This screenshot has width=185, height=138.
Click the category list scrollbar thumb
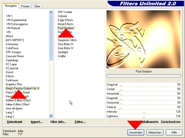[x=51, y=37]
